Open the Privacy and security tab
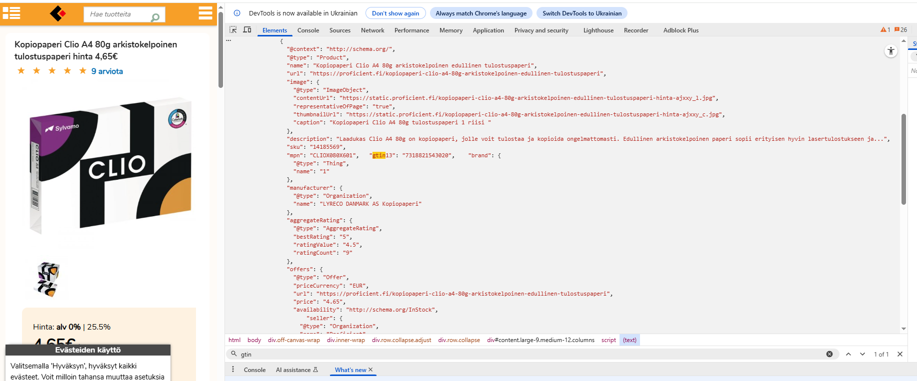917x381 pixels. pyautogui.click(x=541, y=30)
